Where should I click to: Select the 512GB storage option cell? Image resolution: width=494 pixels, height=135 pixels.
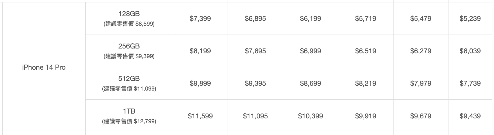(x=129, y=83)
